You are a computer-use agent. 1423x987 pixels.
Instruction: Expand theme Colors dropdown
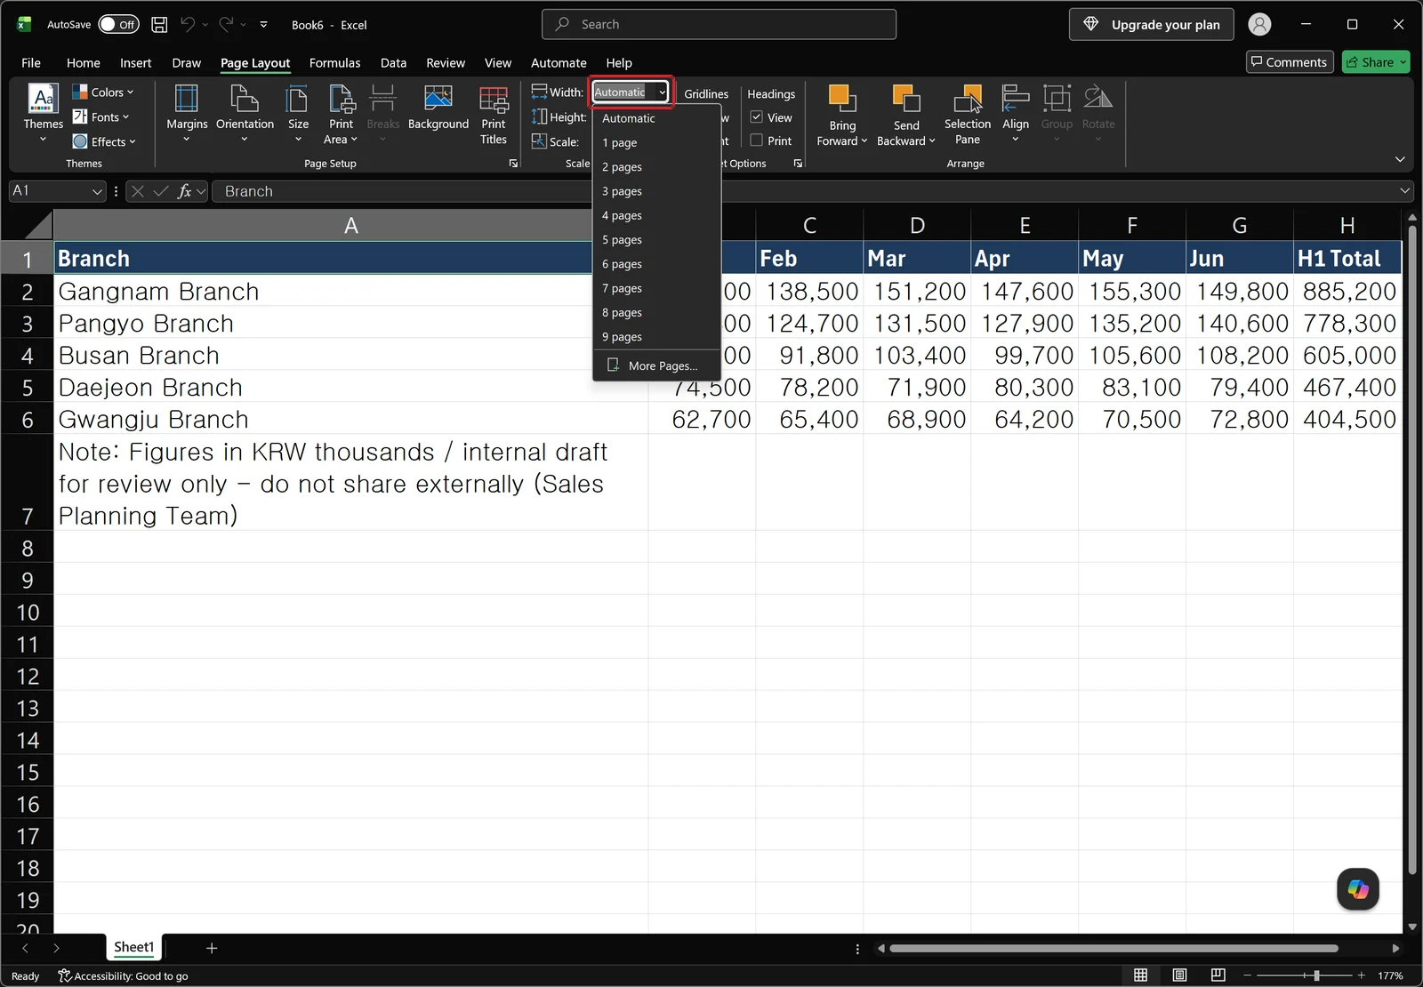tap(103, 92)
